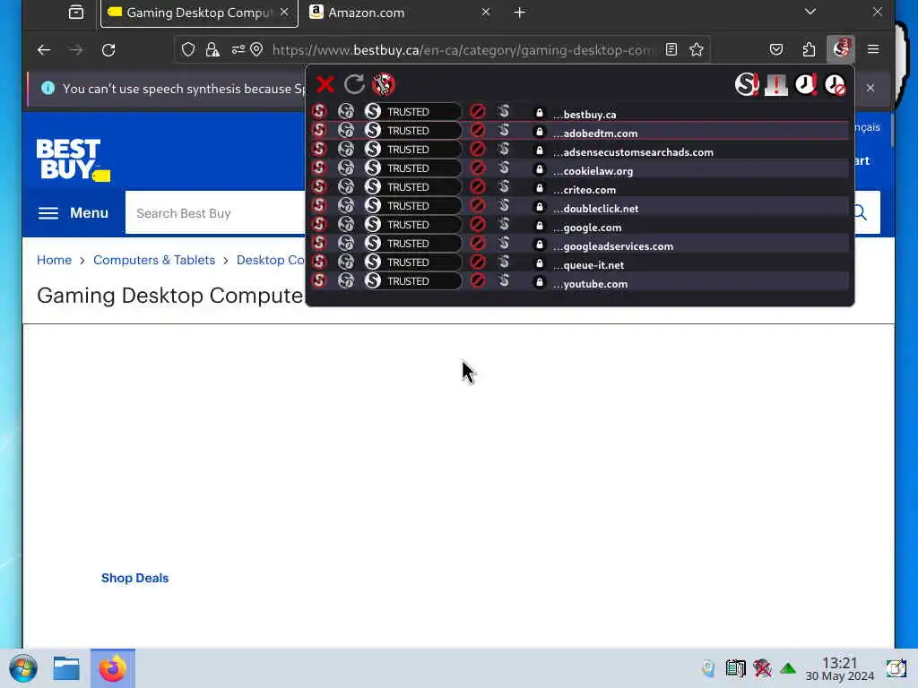Image resolution: width=918 pixels, height=688 pixels.
Task: Click the green arrow tray icon
Action: (788, 668)
